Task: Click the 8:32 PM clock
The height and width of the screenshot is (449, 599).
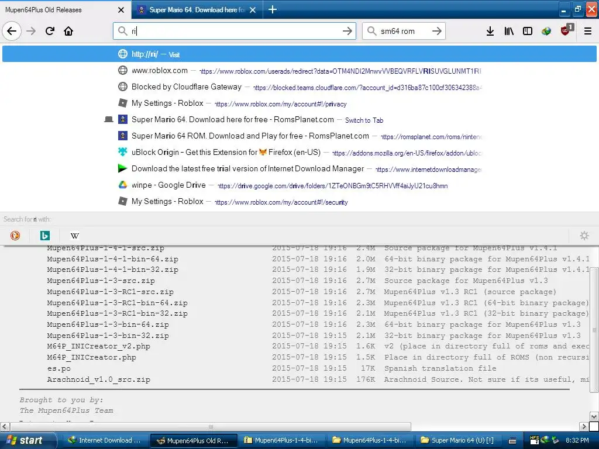Action: pyautogui.click(x=577, y=440)
